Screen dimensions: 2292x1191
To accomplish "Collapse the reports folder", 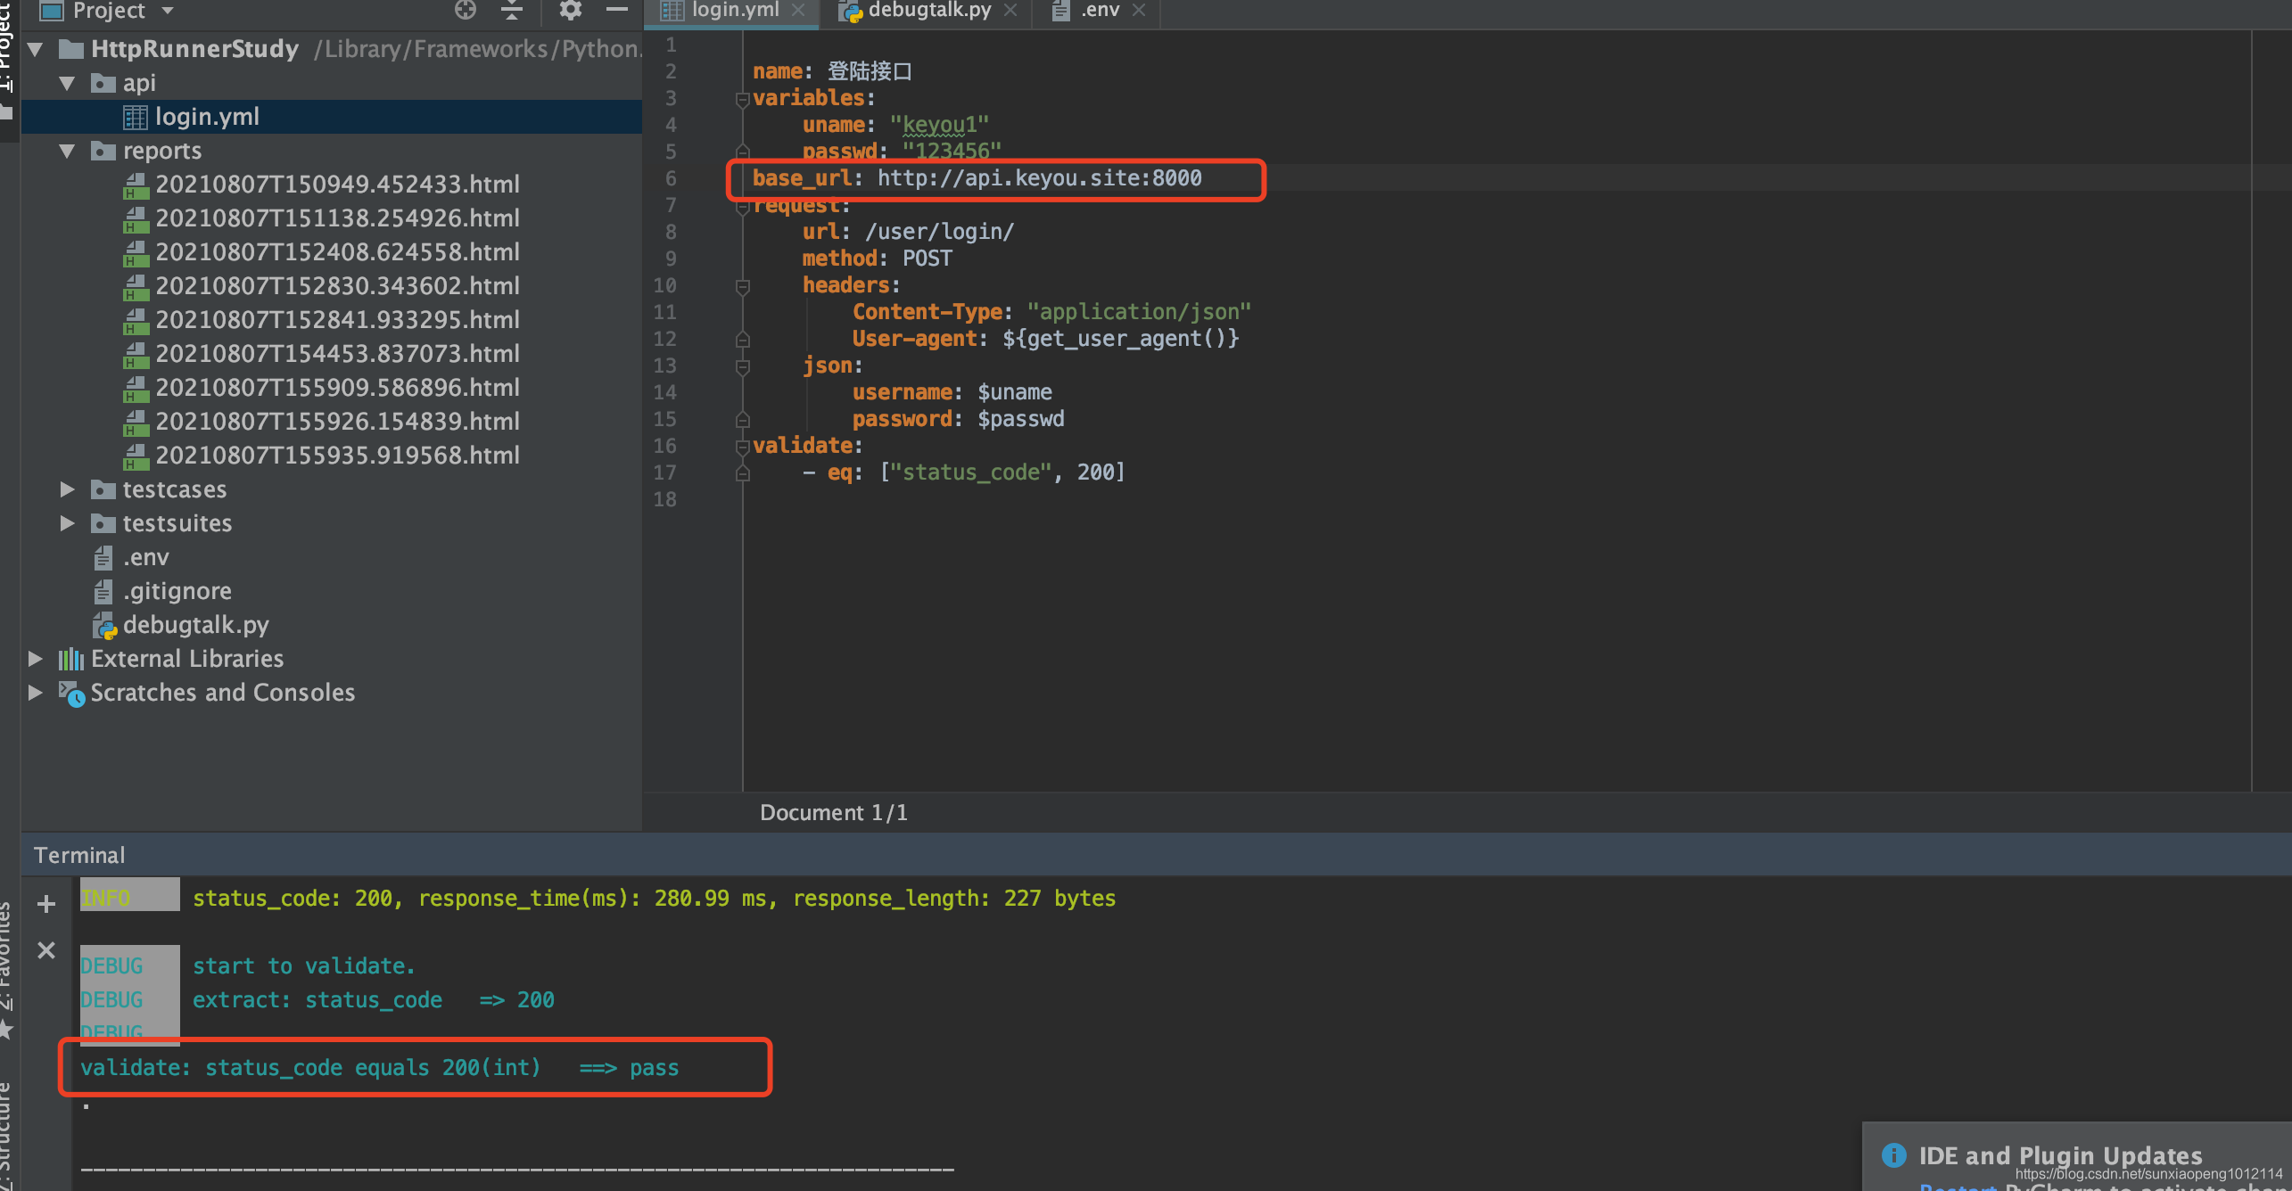I will click(67, 151).
